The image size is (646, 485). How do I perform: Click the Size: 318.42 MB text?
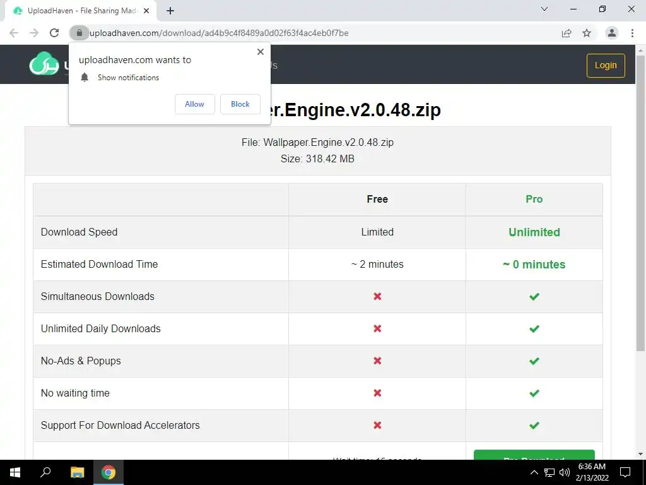pos(317,159)
